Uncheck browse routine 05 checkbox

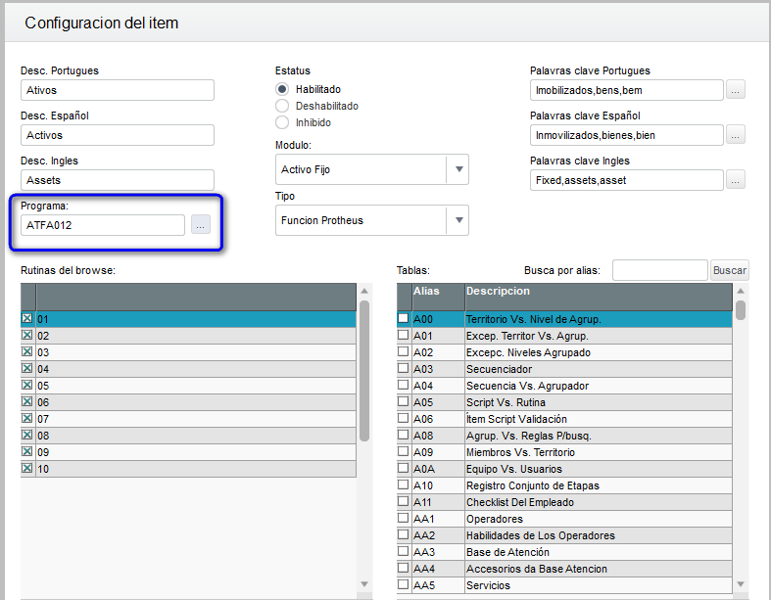(x=27, y=385)
